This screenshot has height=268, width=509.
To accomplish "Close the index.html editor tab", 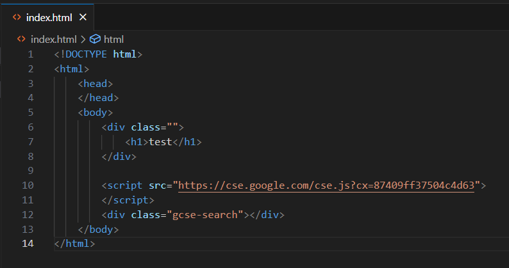I will point(83,15).
